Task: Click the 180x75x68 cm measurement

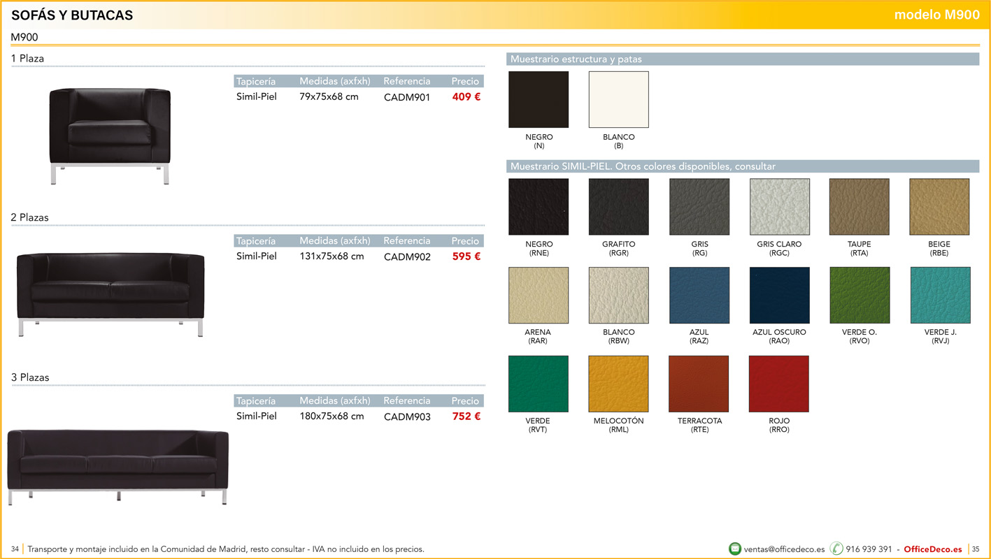Action: (331, 416)
